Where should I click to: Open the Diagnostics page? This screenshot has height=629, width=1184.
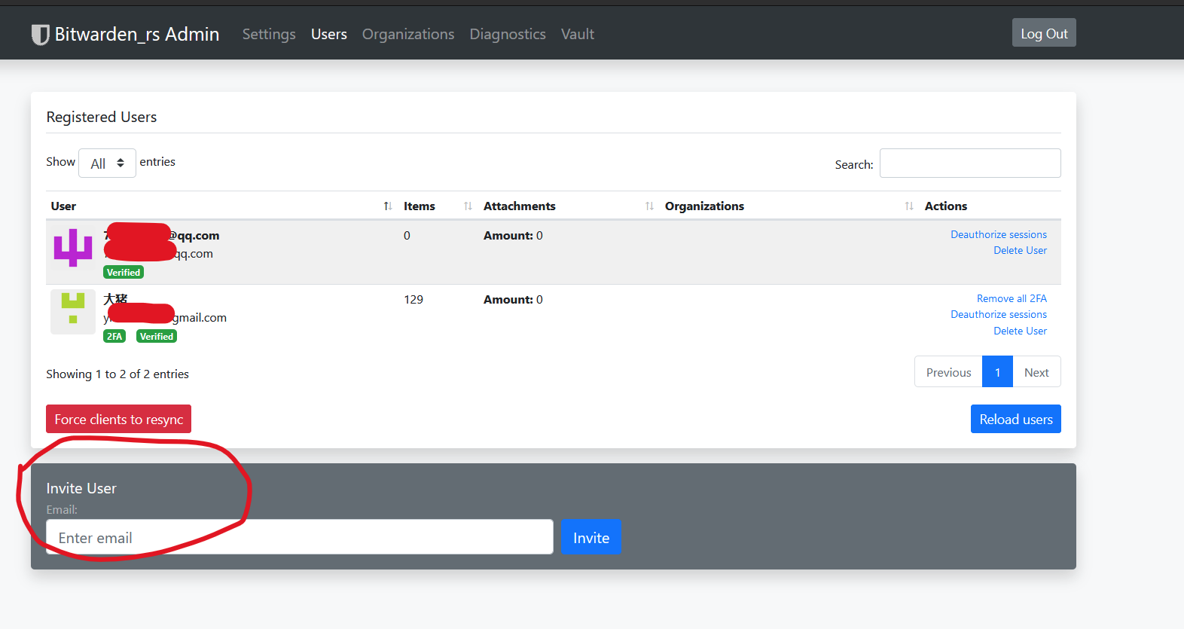508,34
